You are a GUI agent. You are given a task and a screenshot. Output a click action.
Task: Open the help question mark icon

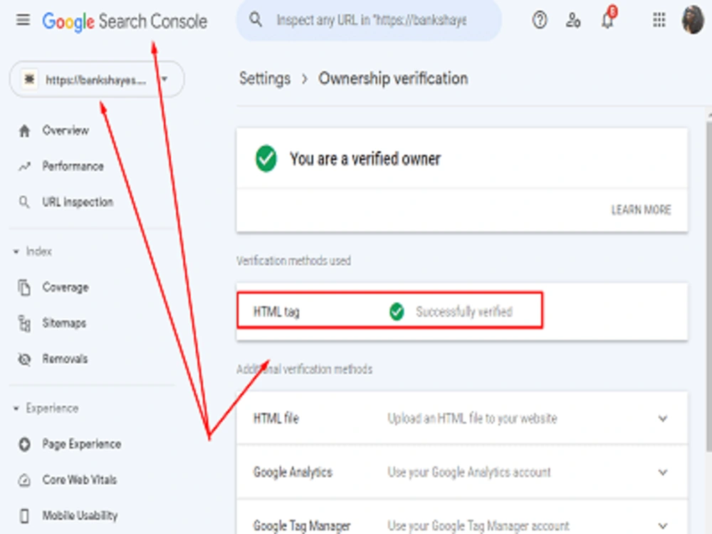(540, 21)
